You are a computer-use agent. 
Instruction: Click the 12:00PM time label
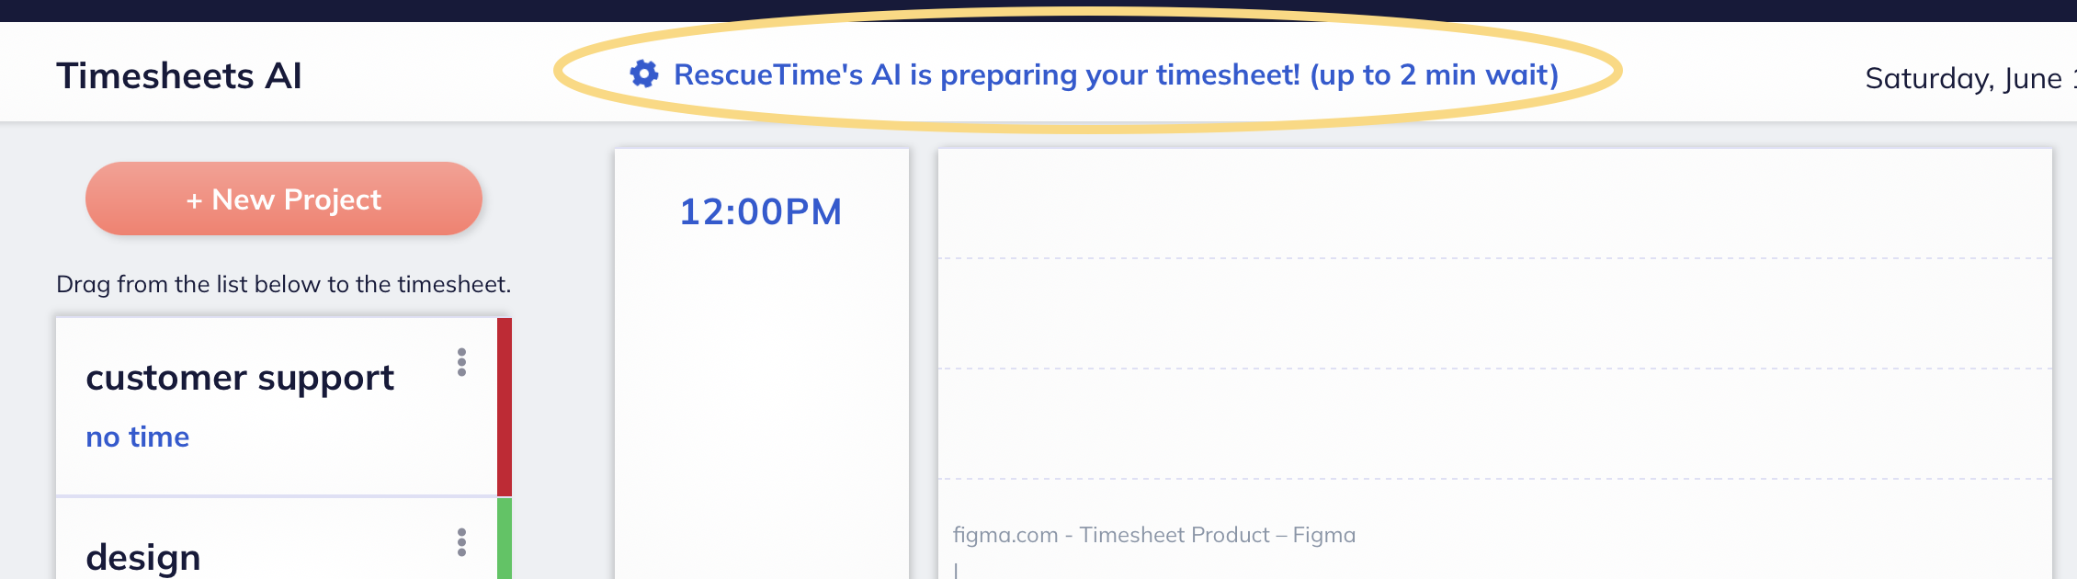coord(760,211)
